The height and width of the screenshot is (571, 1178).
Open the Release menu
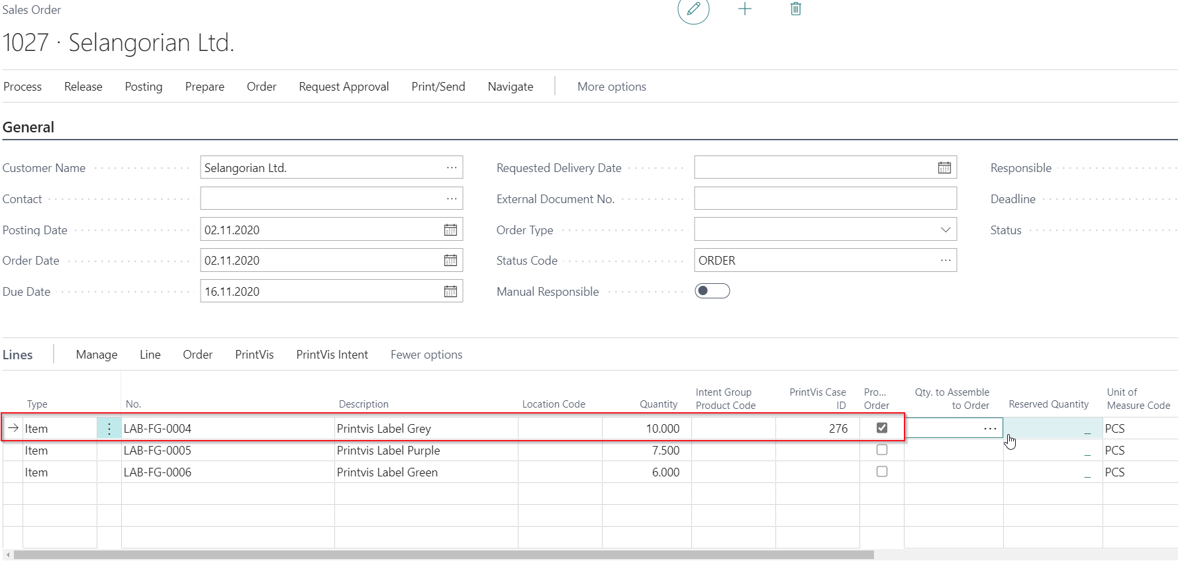coord(83,87)
